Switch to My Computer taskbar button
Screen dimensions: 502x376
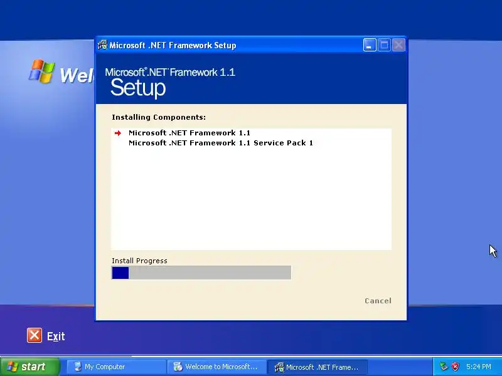click(x=116, y=367)
